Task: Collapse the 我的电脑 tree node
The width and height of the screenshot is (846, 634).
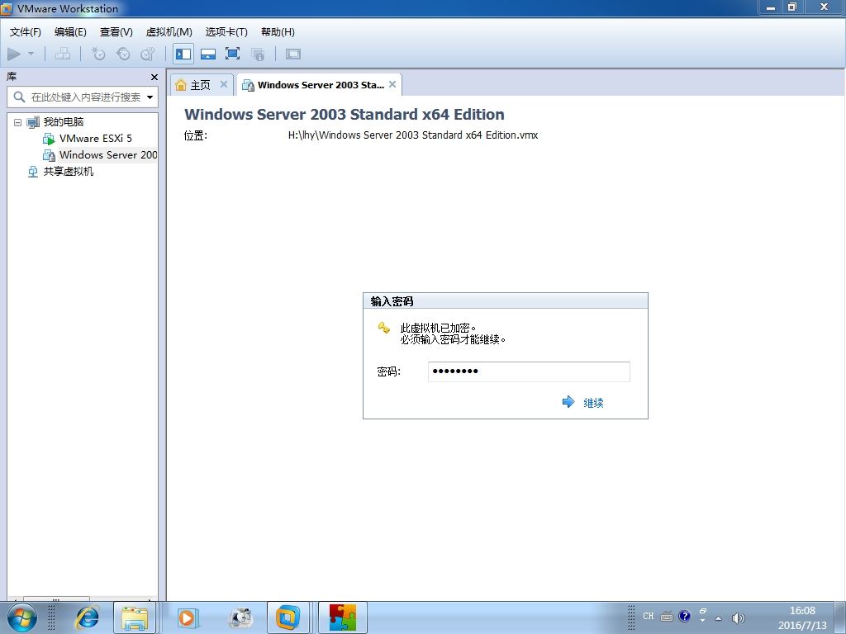Action: pos(17,122)
